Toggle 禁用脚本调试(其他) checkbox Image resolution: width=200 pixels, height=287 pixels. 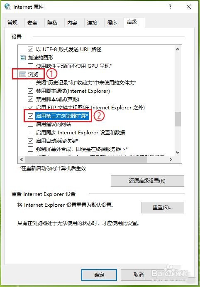coord(30,99)
